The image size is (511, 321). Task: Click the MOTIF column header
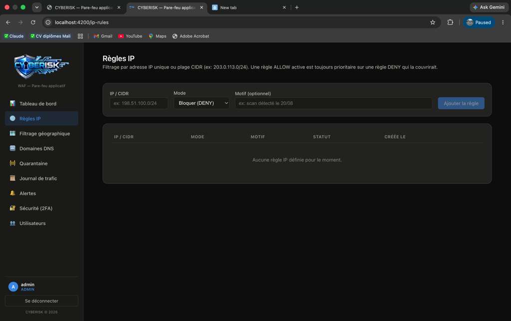click(258, 137)
